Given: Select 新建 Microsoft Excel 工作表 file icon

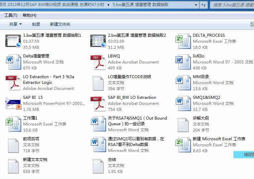Looking at the screenshot, I should pyautogui.click(x=183, y=145).
